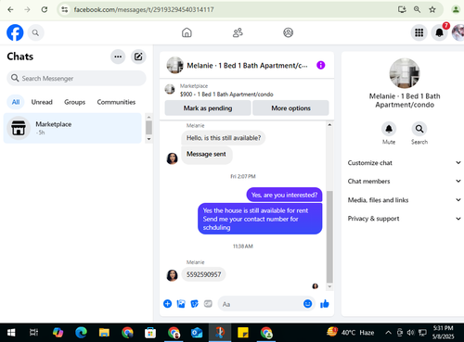Open Chats options three-dot button
464x342 pixels.
(x=118, y=57)
